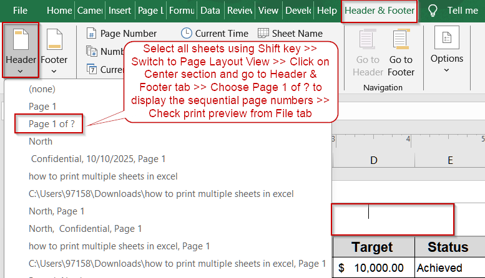Click the Current Date icon
This screenshot has height=278, width=485.
[92, 69]
